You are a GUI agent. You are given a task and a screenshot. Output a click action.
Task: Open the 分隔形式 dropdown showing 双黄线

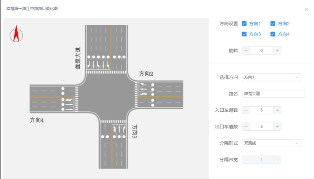tap(271, 143)
